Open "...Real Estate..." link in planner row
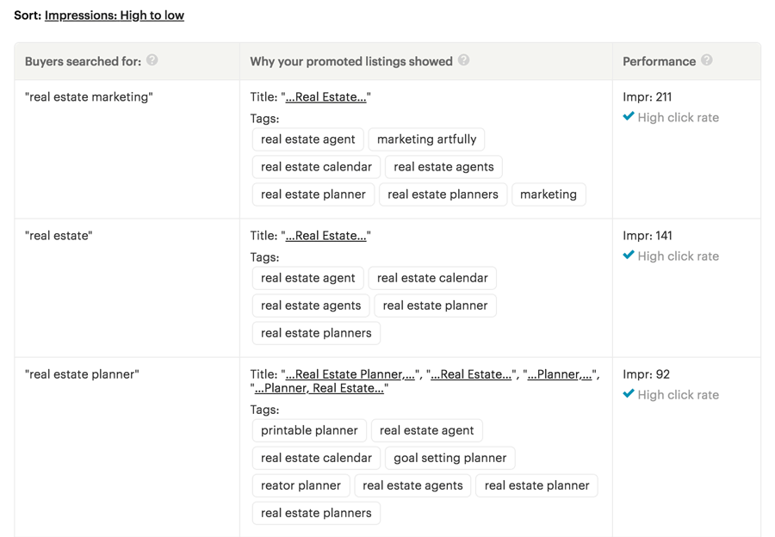 (471, 374)
